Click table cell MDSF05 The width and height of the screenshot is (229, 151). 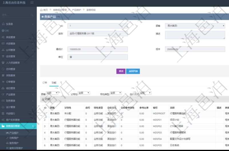point(157,145)
